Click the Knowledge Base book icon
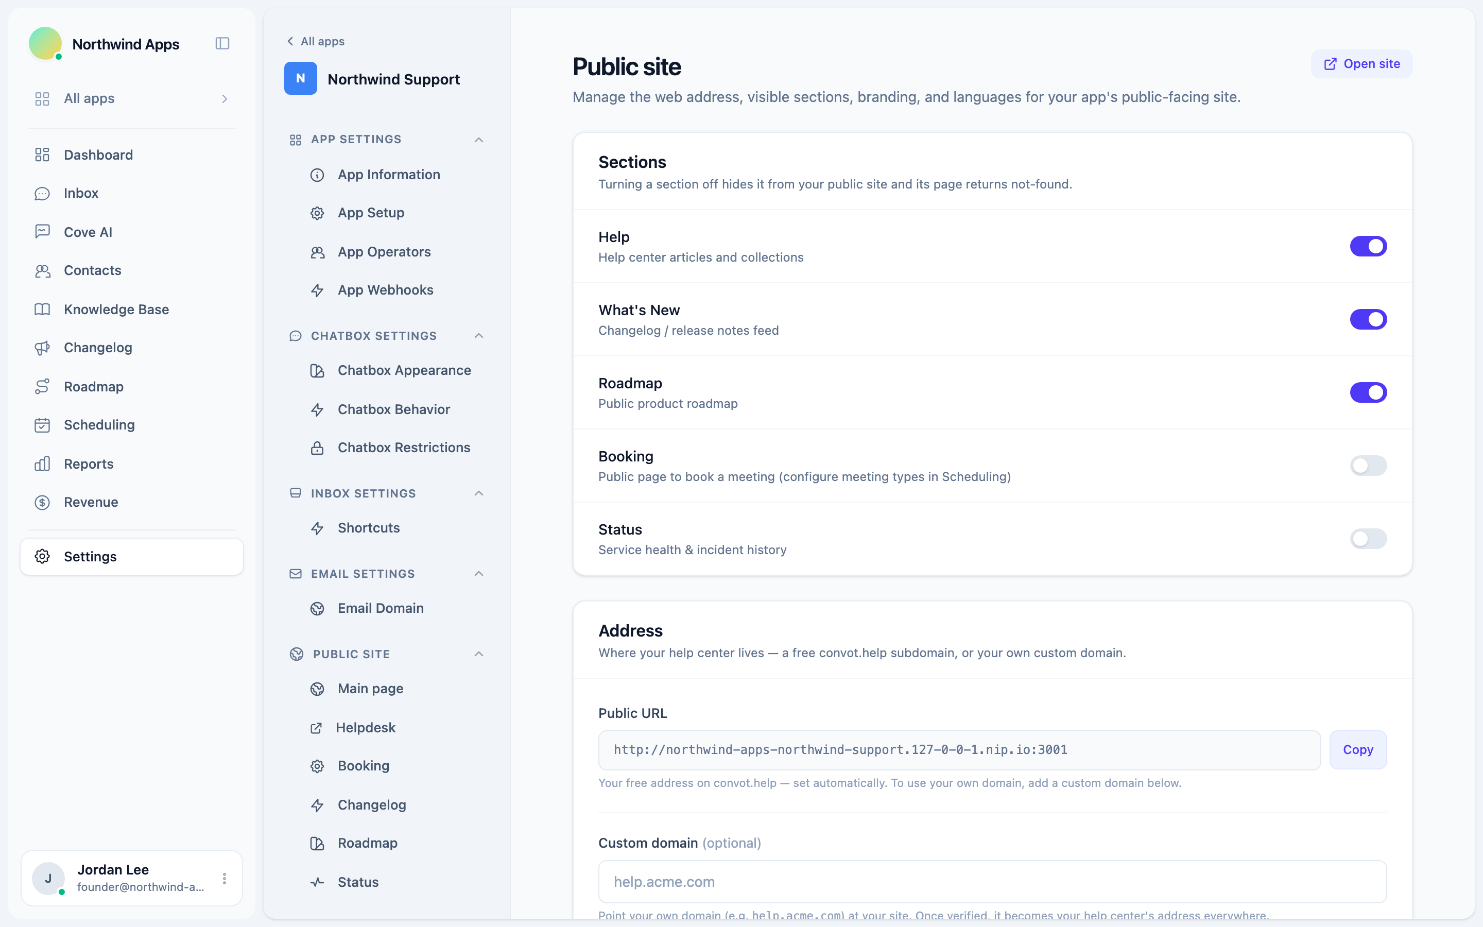This screenshot has width=1483, height=927. point(42,309)
